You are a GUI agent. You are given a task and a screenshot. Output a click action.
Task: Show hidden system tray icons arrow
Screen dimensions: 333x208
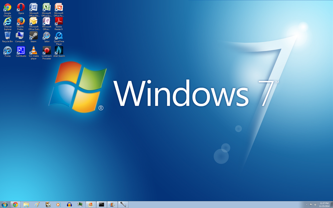(x=306, y=205)
